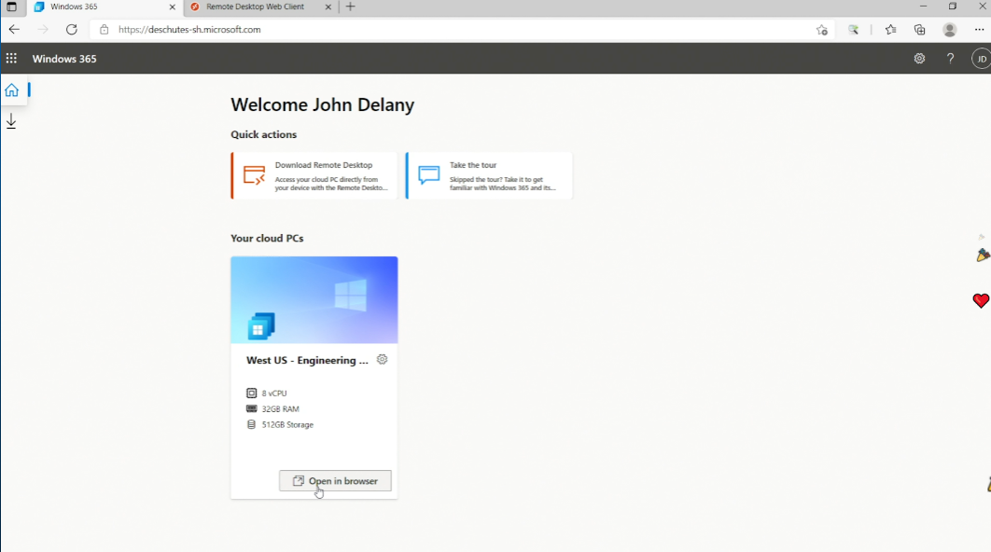This screenshot has width=991, height=552.
Task: Click the Your cloud PCs heading
Action: (x=267, y=238)
